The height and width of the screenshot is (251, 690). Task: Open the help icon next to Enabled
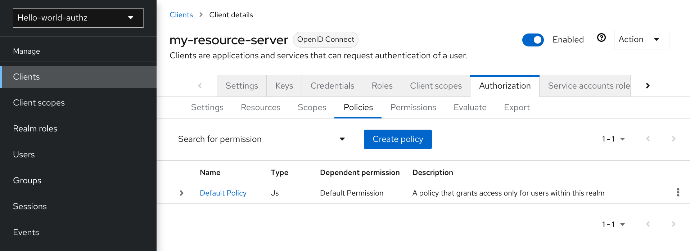(x=601, y=37)
